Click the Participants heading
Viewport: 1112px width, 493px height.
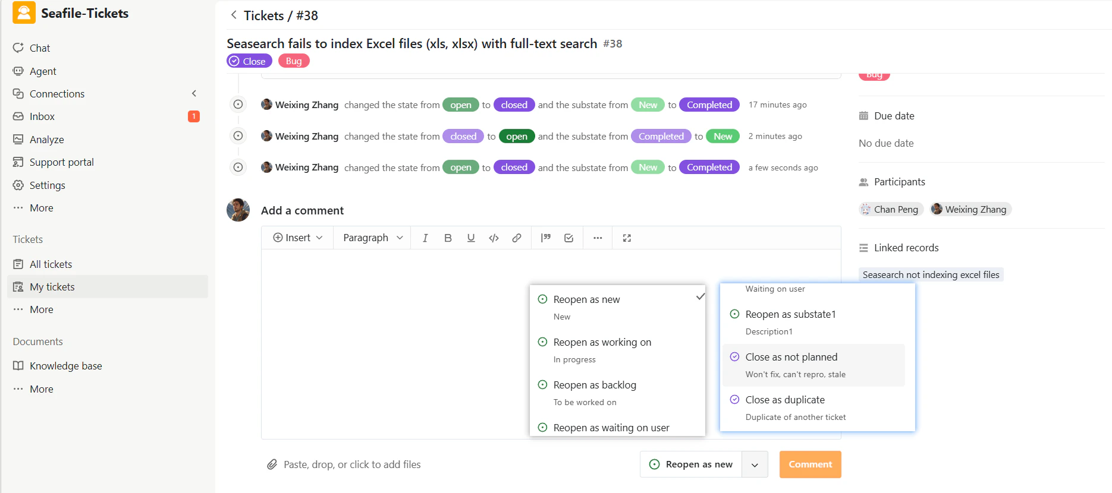[899, 182]
